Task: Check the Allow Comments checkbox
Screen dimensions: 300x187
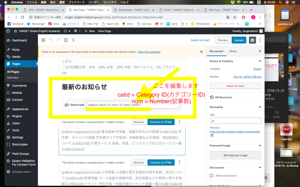Action: coord(212,176)
